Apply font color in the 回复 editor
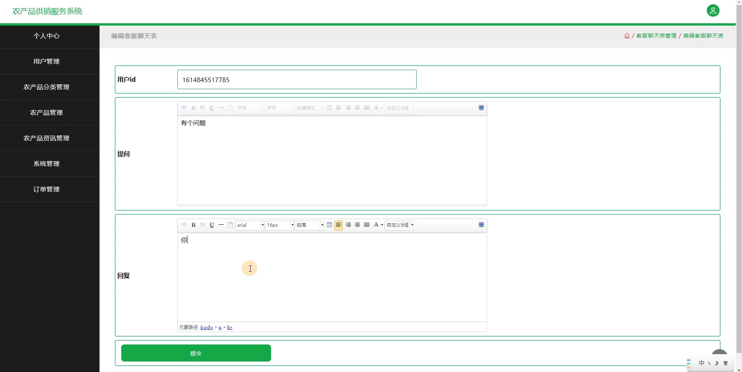This screenshot has height=372, width=742. tap(376, 225)
